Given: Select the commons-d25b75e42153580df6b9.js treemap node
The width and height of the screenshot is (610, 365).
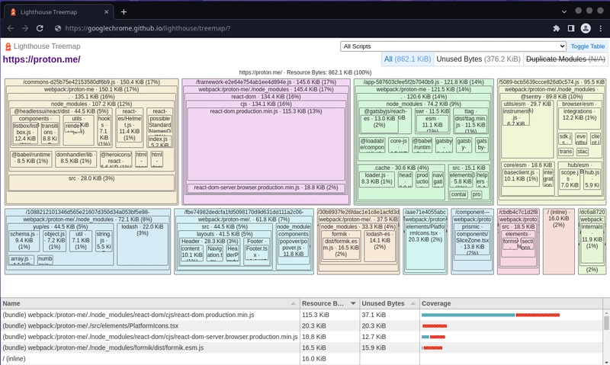Looking at the screenshot, I should 91,82.
